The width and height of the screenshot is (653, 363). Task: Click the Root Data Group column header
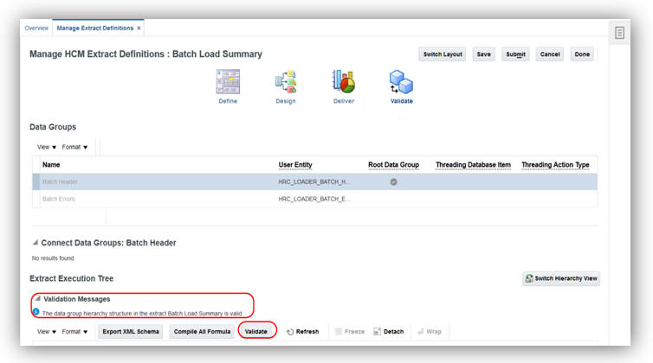(x=393, y=165)
